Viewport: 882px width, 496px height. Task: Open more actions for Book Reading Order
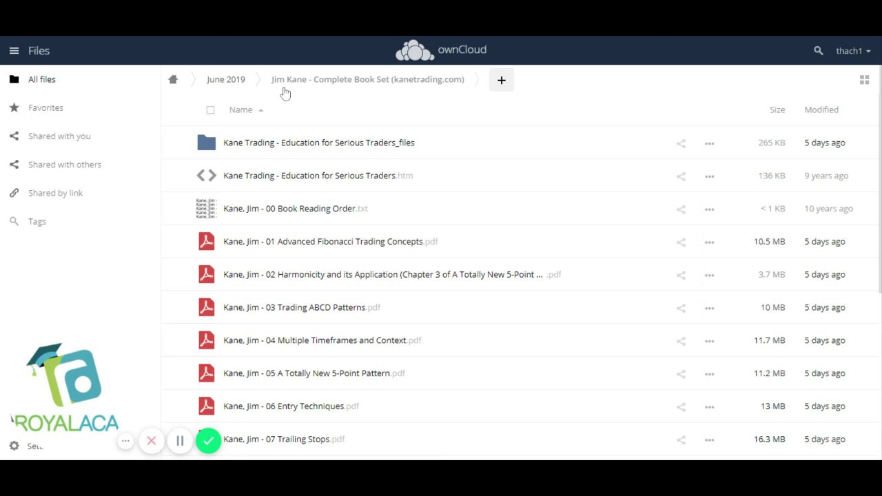coord(710,209)
